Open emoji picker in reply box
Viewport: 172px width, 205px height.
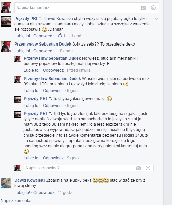(x=148, y=168)
